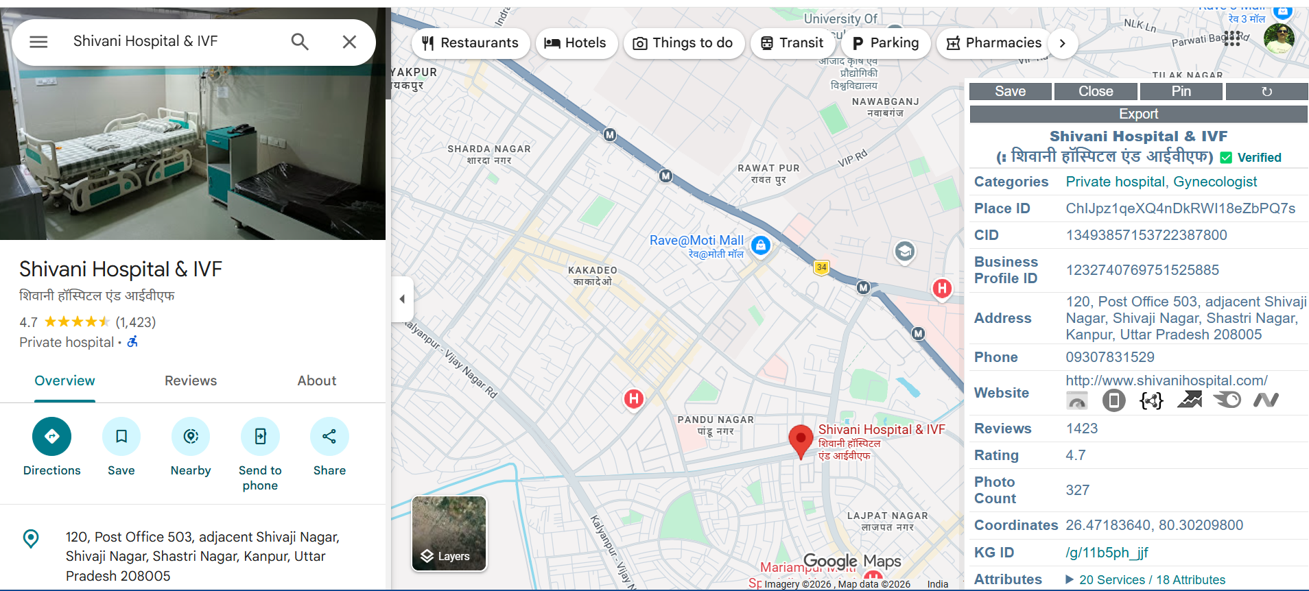Viewport: 1309px width, 591px height.
Task: Open the structured data braces icon
Action: click(1151, 400)
